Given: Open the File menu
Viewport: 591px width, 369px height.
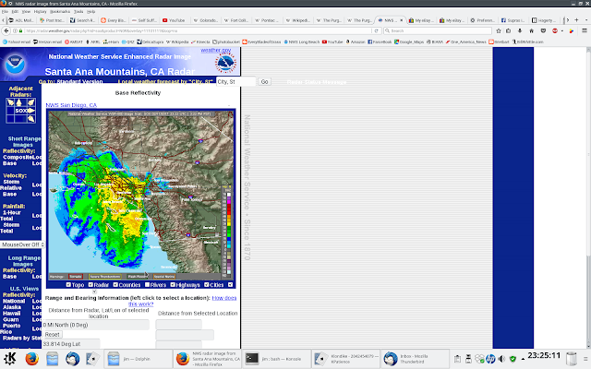Looking at the screenshot, I should pos(5,12).
